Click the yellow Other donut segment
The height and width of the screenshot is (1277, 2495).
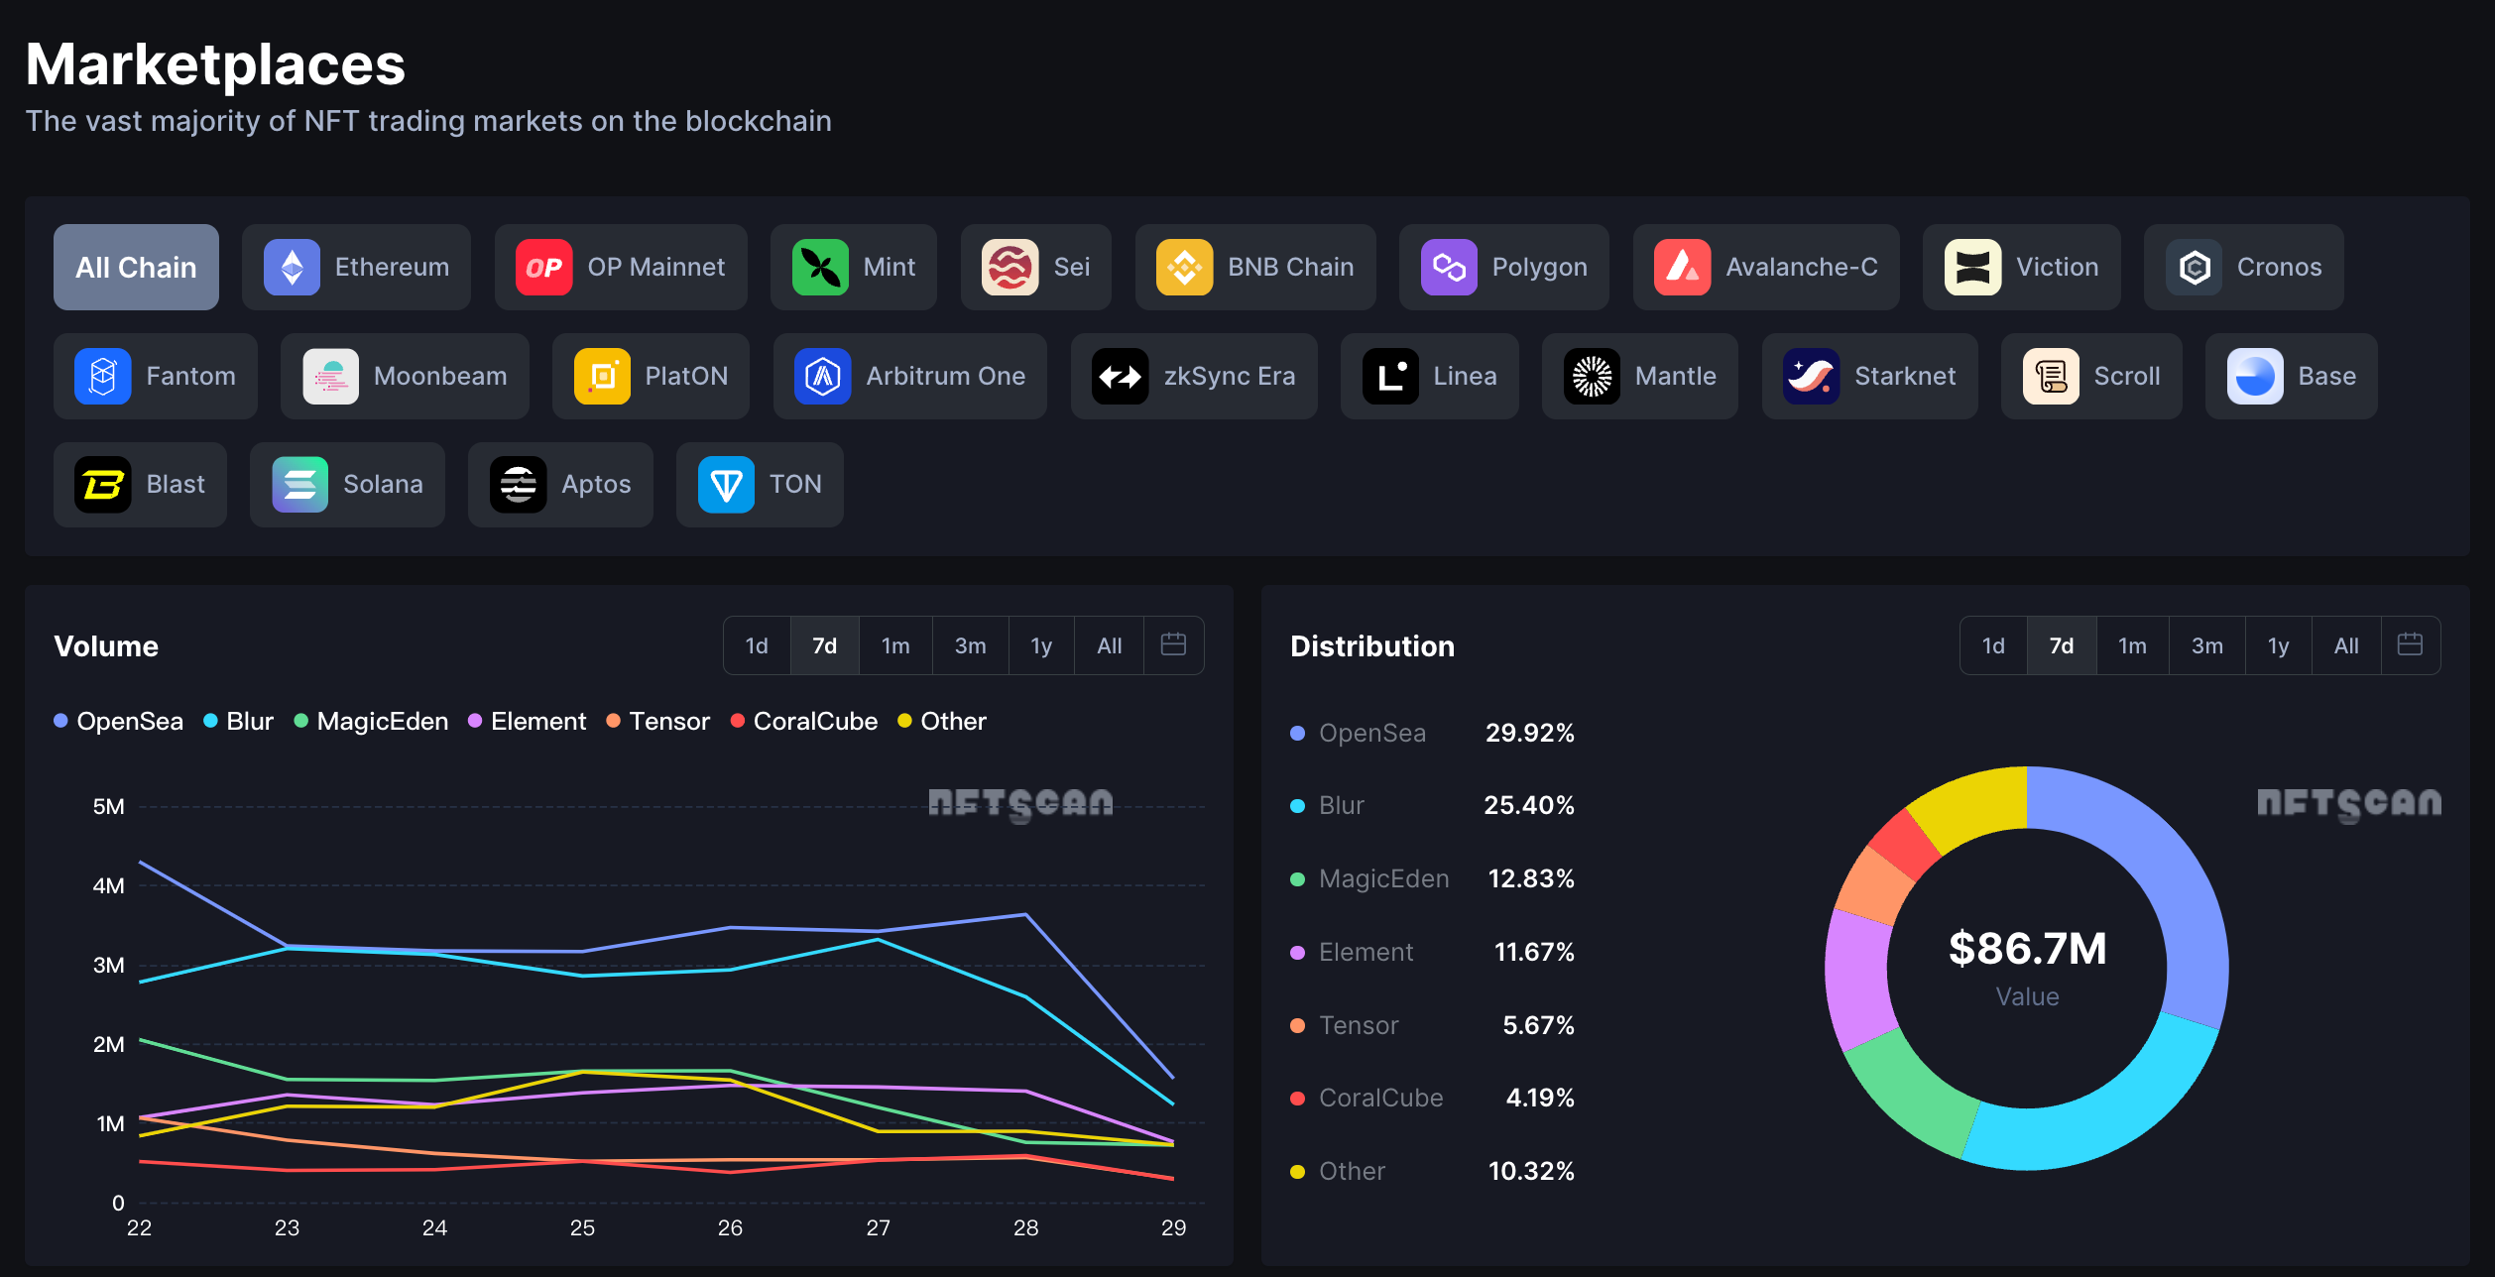point(1973,805)
